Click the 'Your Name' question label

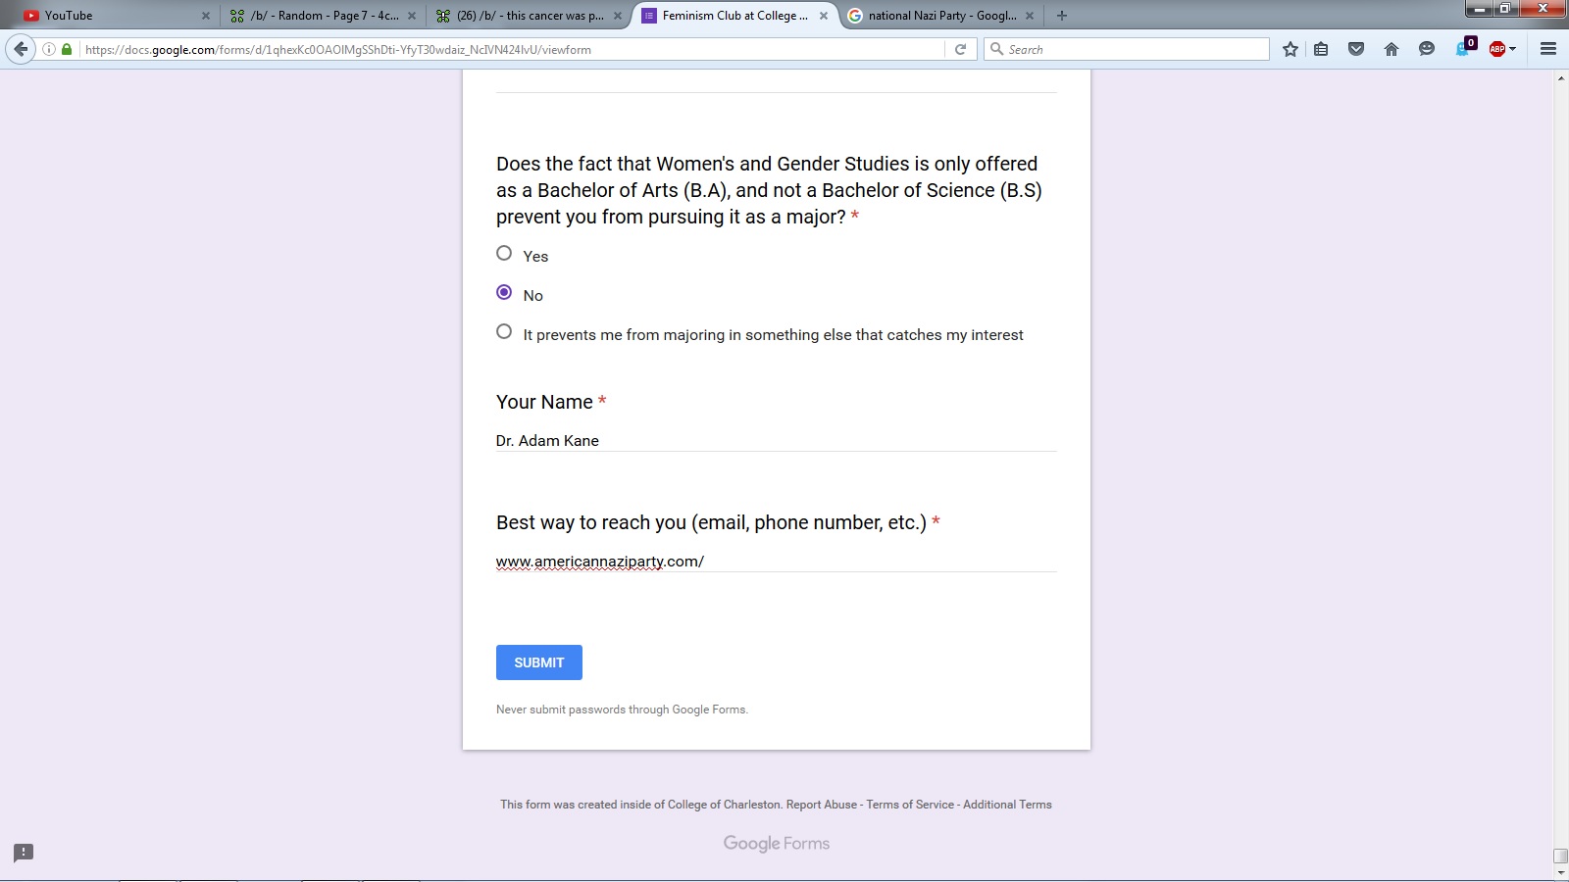point(544,402)
